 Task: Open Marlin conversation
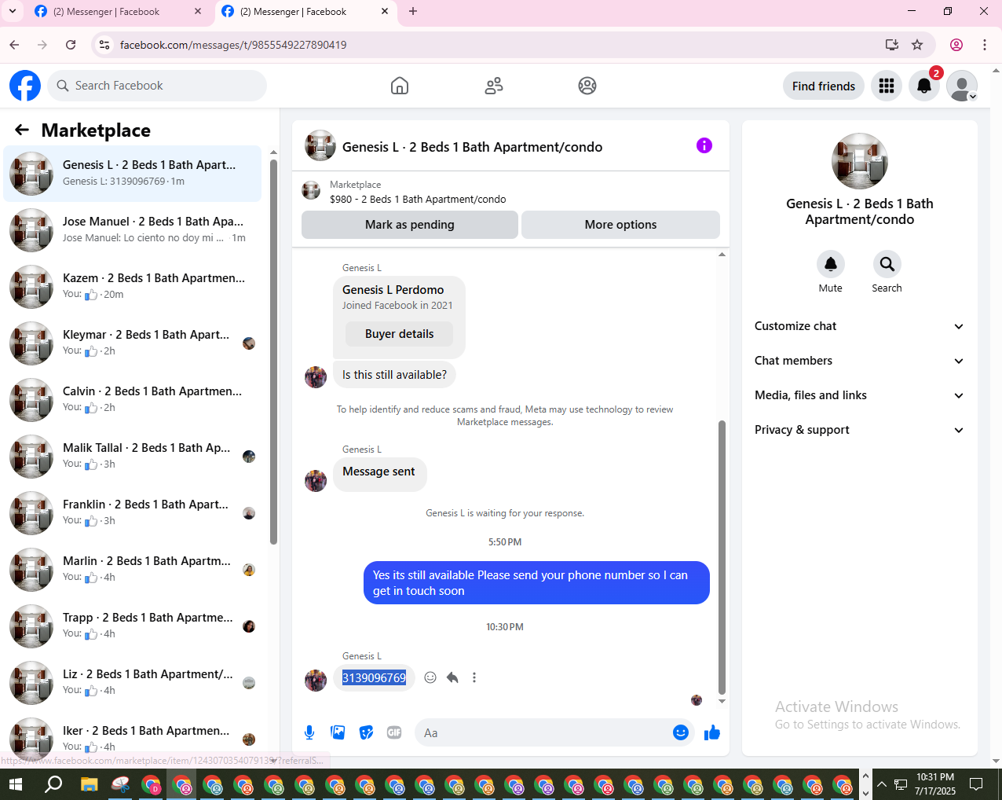[x=132, y=570]
